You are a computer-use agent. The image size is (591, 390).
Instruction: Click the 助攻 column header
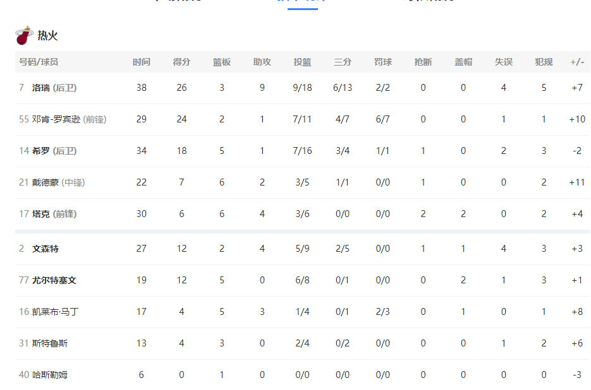pos(262,62)
